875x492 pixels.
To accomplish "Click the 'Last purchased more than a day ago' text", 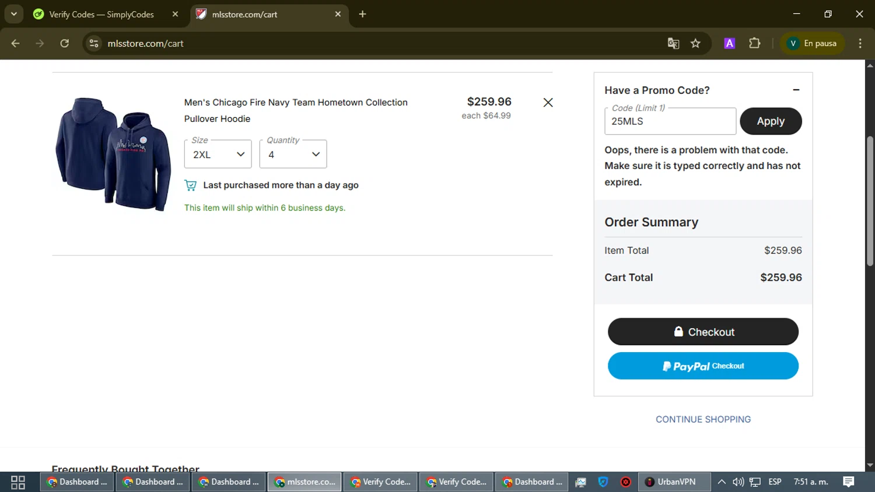I will (281, 185).
